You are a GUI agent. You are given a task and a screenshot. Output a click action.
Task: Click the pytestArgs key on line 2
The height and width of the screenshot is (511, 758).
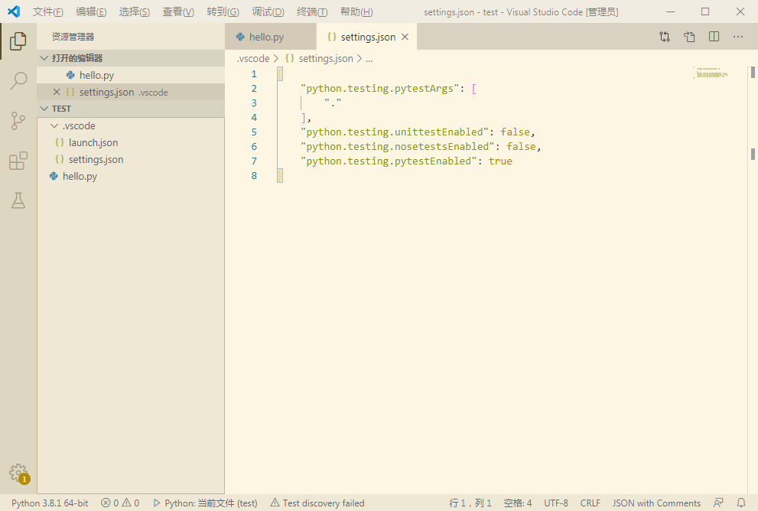click(379, 89)
